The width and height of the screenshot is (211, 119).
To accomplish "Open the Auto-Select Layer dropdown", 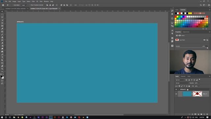I will point(24,5).
